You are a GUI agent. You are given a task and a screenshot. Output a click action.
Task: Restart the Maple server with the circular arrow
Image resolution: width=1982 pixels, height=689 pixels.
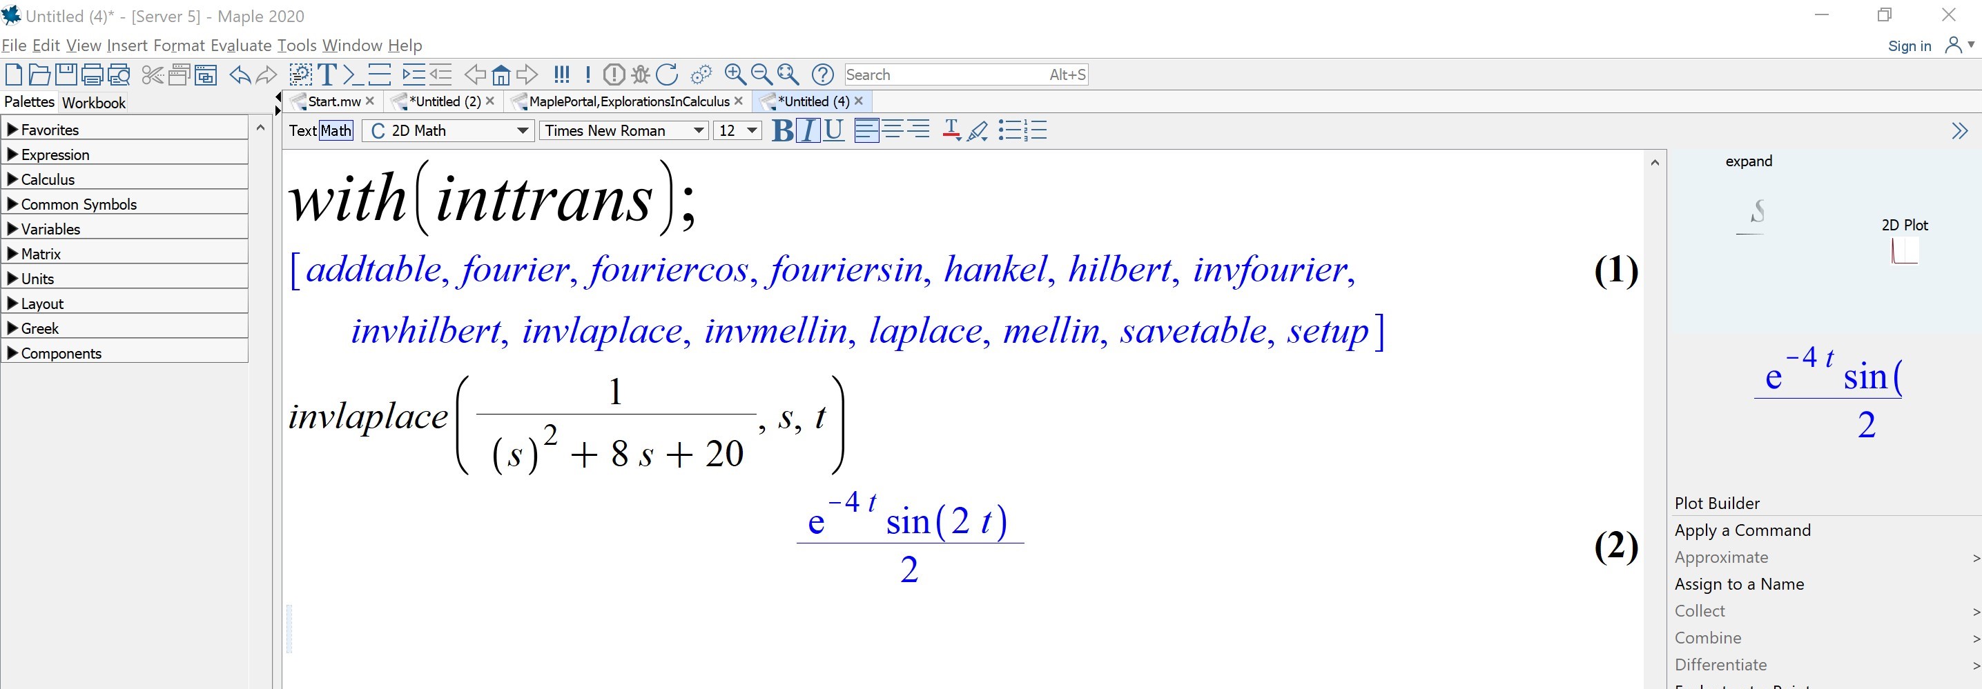tap(666, 74)
